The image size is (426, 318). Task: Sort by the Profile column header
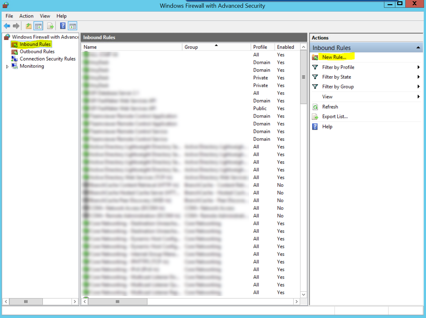[x=263, y=47]
